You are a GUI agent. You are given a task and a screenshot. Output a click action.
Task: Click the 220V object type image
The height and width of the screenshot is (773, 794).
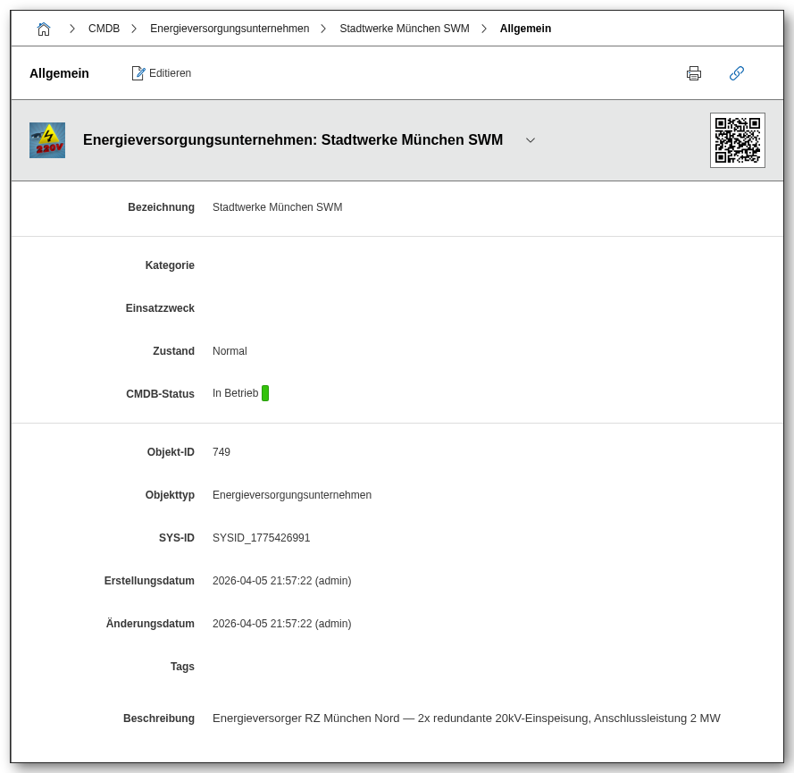[x=47, y=140]
